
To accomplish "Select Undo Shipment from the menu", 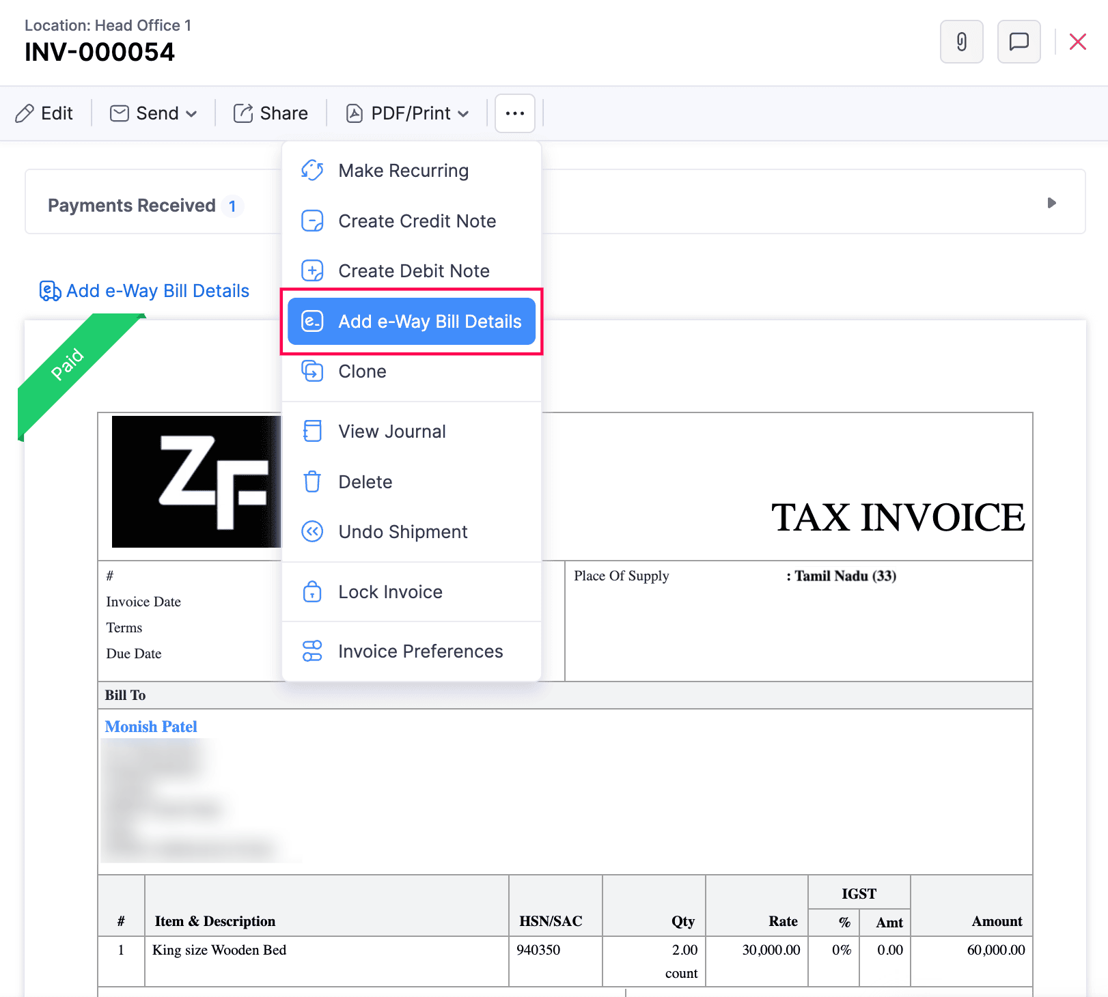I will pos(402,532).
